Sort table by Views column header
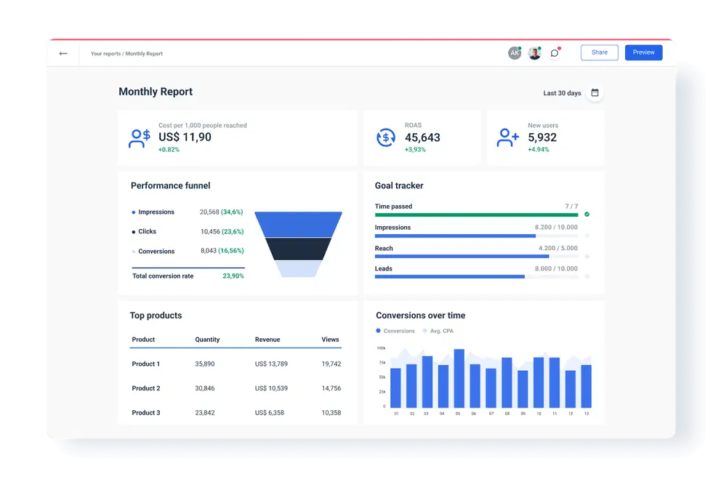 pos(330,340)
